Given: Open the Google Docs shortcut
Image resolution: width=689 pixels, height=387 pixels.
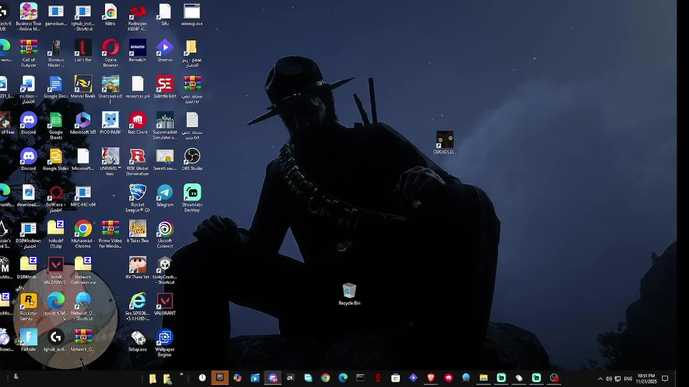Looking at the screenshot, I should [x=56, y=87].
